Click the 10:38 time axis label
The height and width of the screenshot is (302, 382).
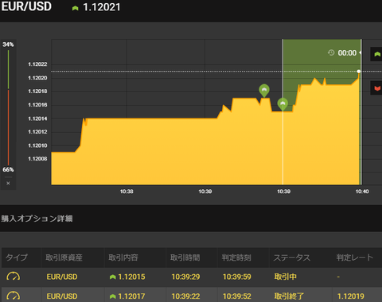coord(127,192)
